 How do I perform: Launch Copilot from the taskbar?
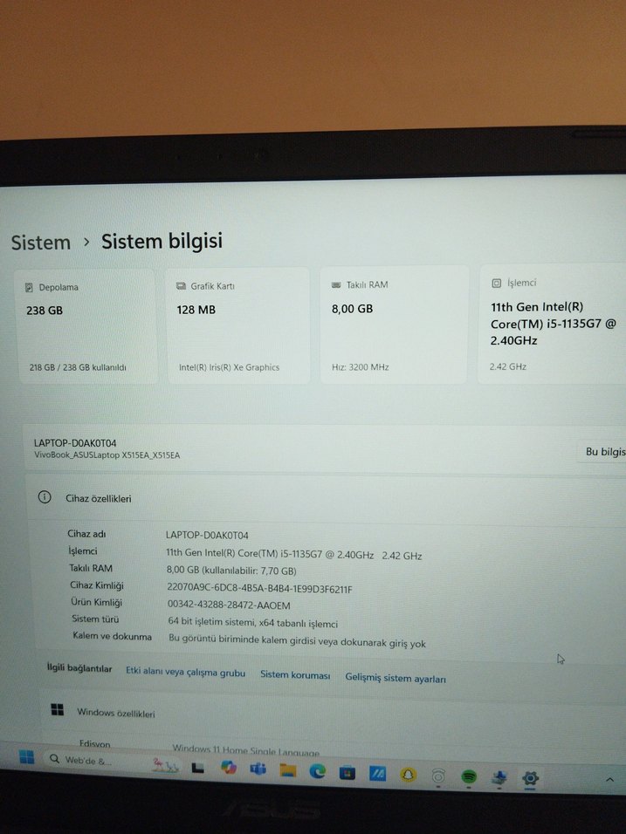pos(229,768)
